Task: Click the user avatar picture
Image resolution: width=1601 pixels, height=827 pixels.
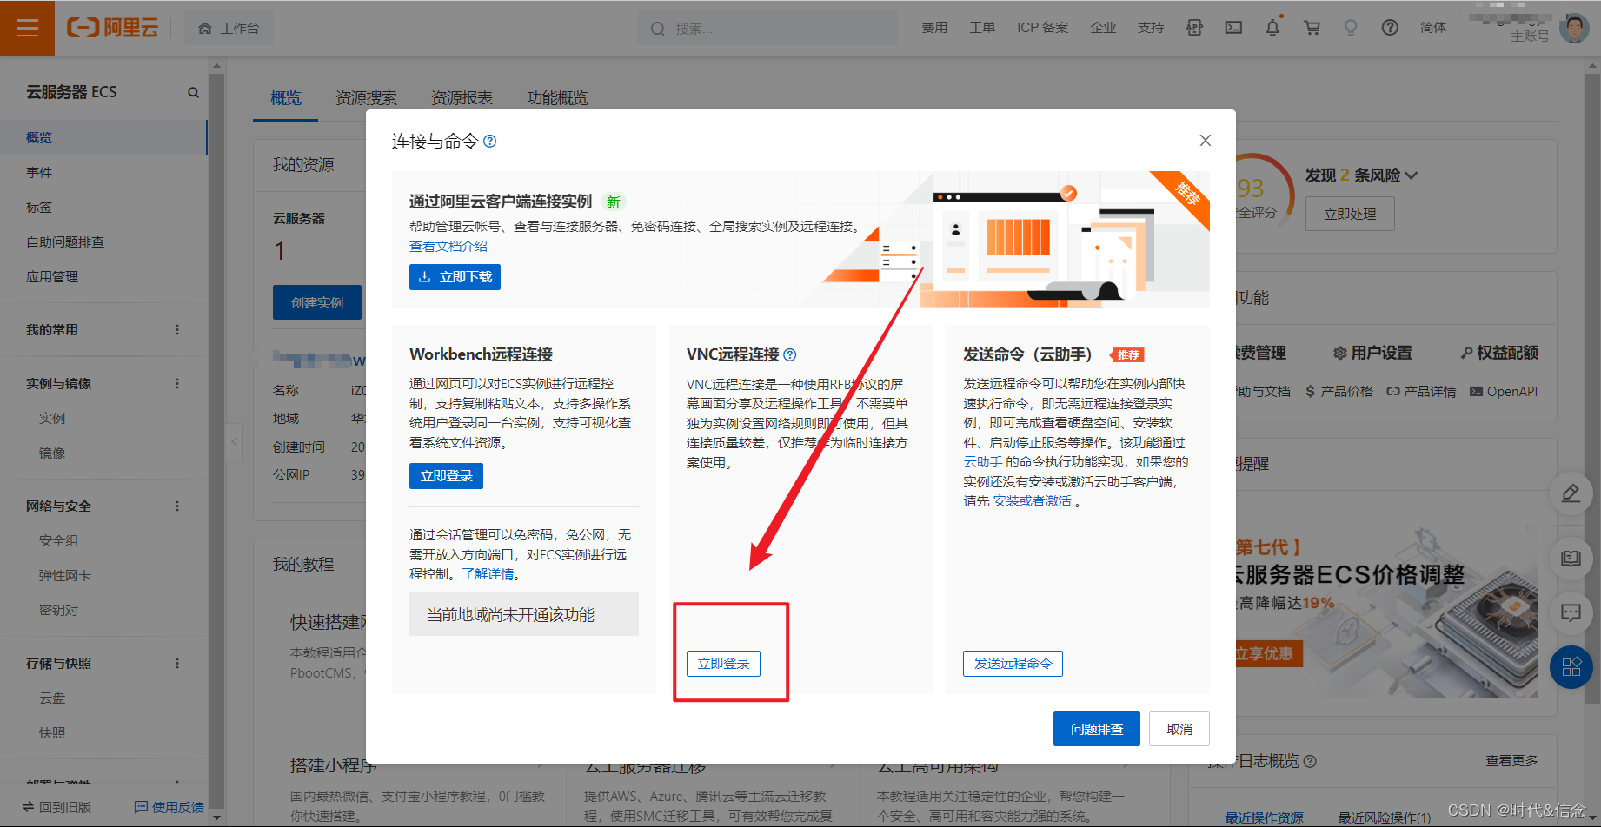Action: pyautogui.click(x=1574, y=28)
